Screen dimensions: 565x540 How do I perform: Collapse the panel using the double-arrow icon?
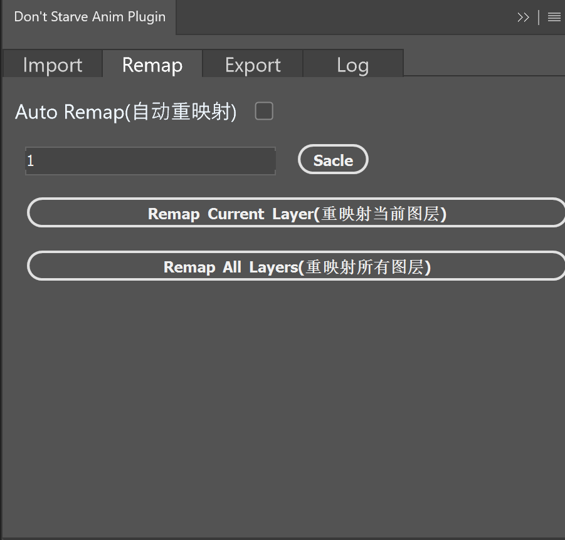coord(523,18)
